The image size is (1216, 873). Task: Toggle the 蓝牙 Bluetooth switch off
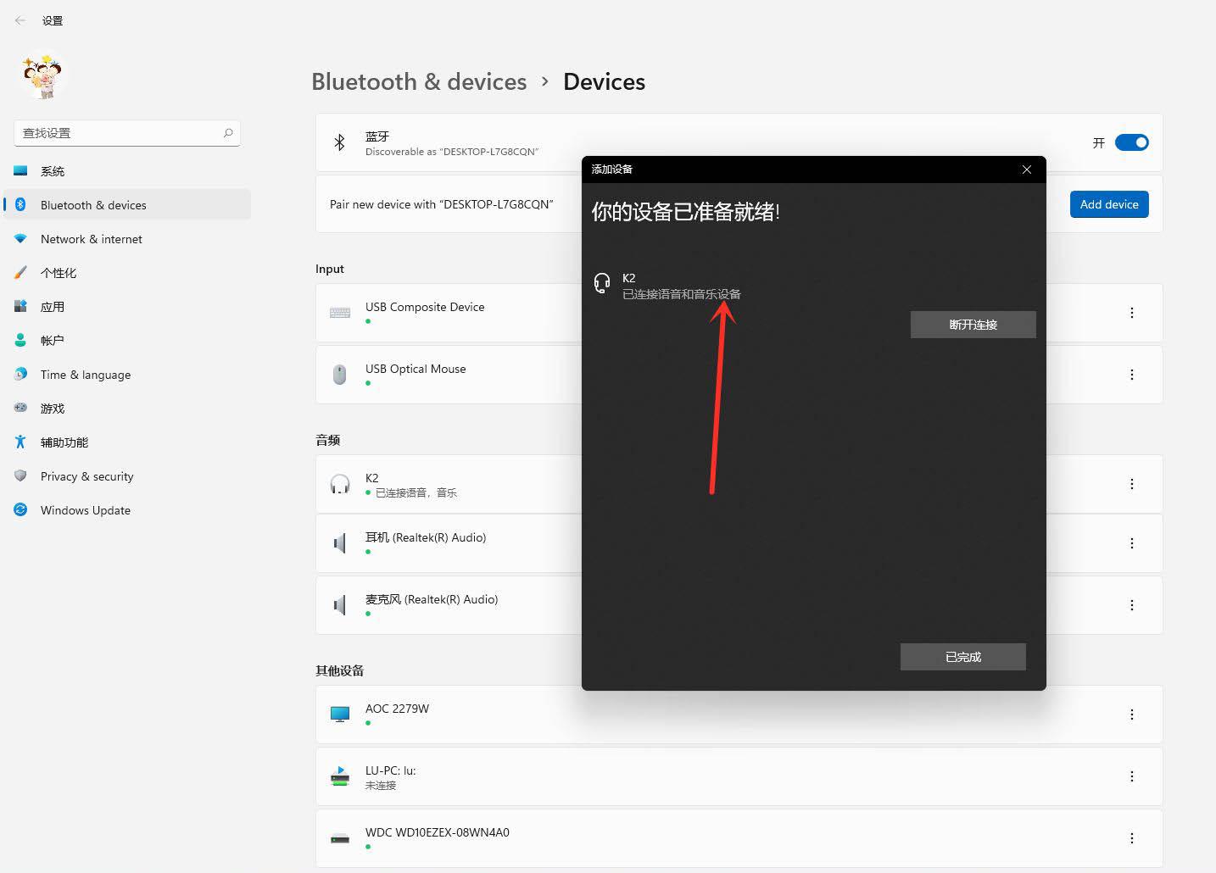1131,142
